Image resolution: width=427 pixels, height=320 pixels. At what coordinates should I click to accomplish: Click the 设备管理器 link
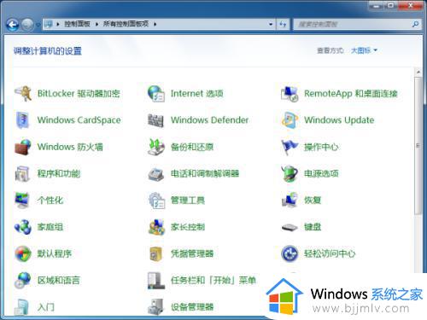tap(192, 307)
